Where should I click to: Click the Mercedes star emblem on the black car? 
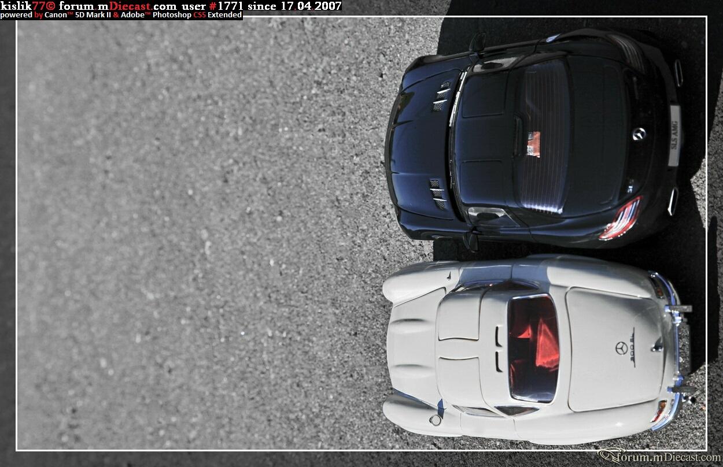coord(639,134)
